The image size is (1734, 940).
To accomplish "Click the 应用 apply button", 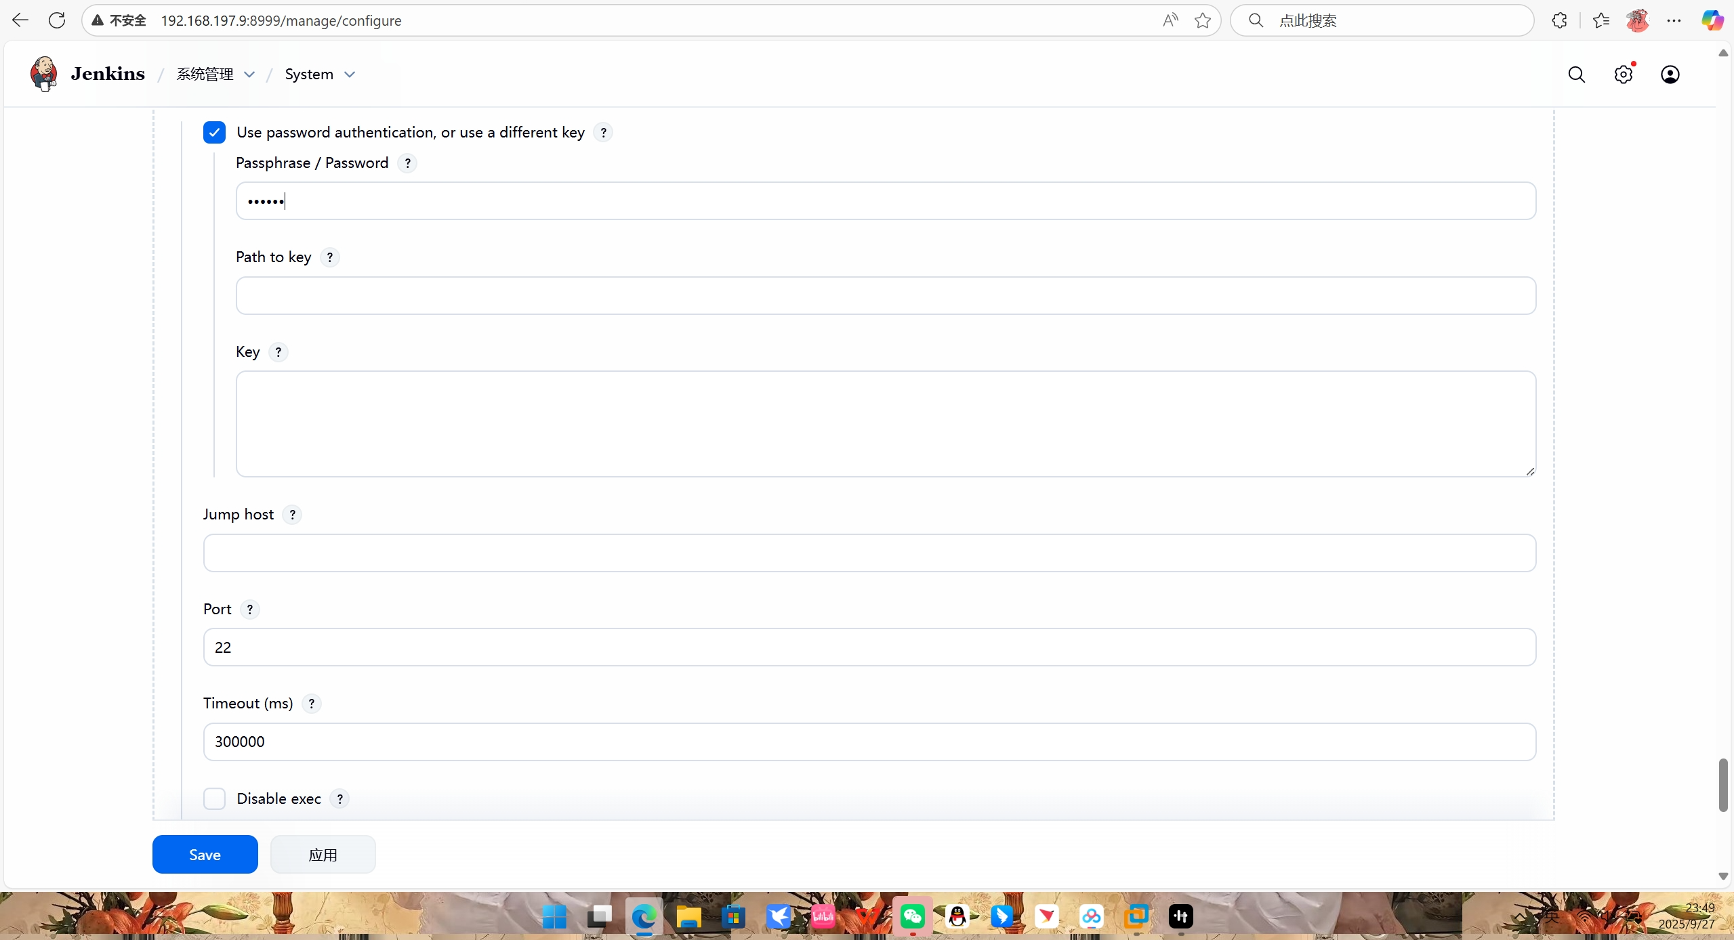I will coord(323,855).
